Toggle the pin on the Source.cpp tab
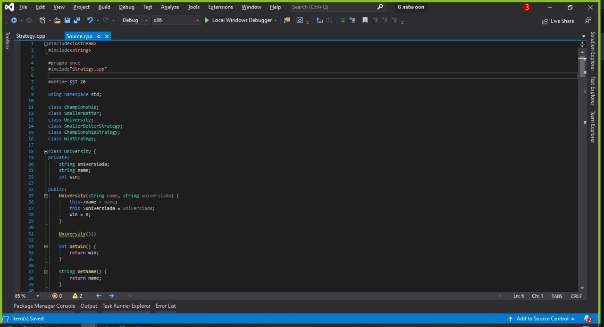Screen dimensions: 604x327 [x=99, y=36]
